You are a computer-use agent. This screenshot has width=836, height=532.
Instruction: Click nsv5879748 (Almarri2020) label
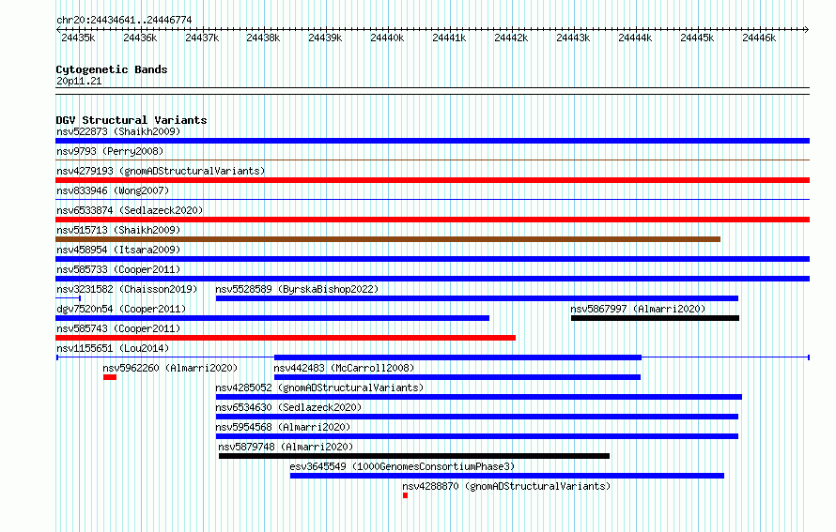pos(286,447)
